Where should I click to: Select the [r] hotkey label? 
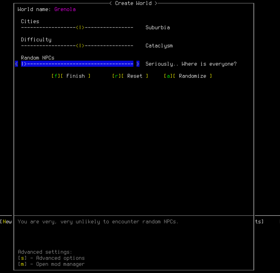(117, 76)
